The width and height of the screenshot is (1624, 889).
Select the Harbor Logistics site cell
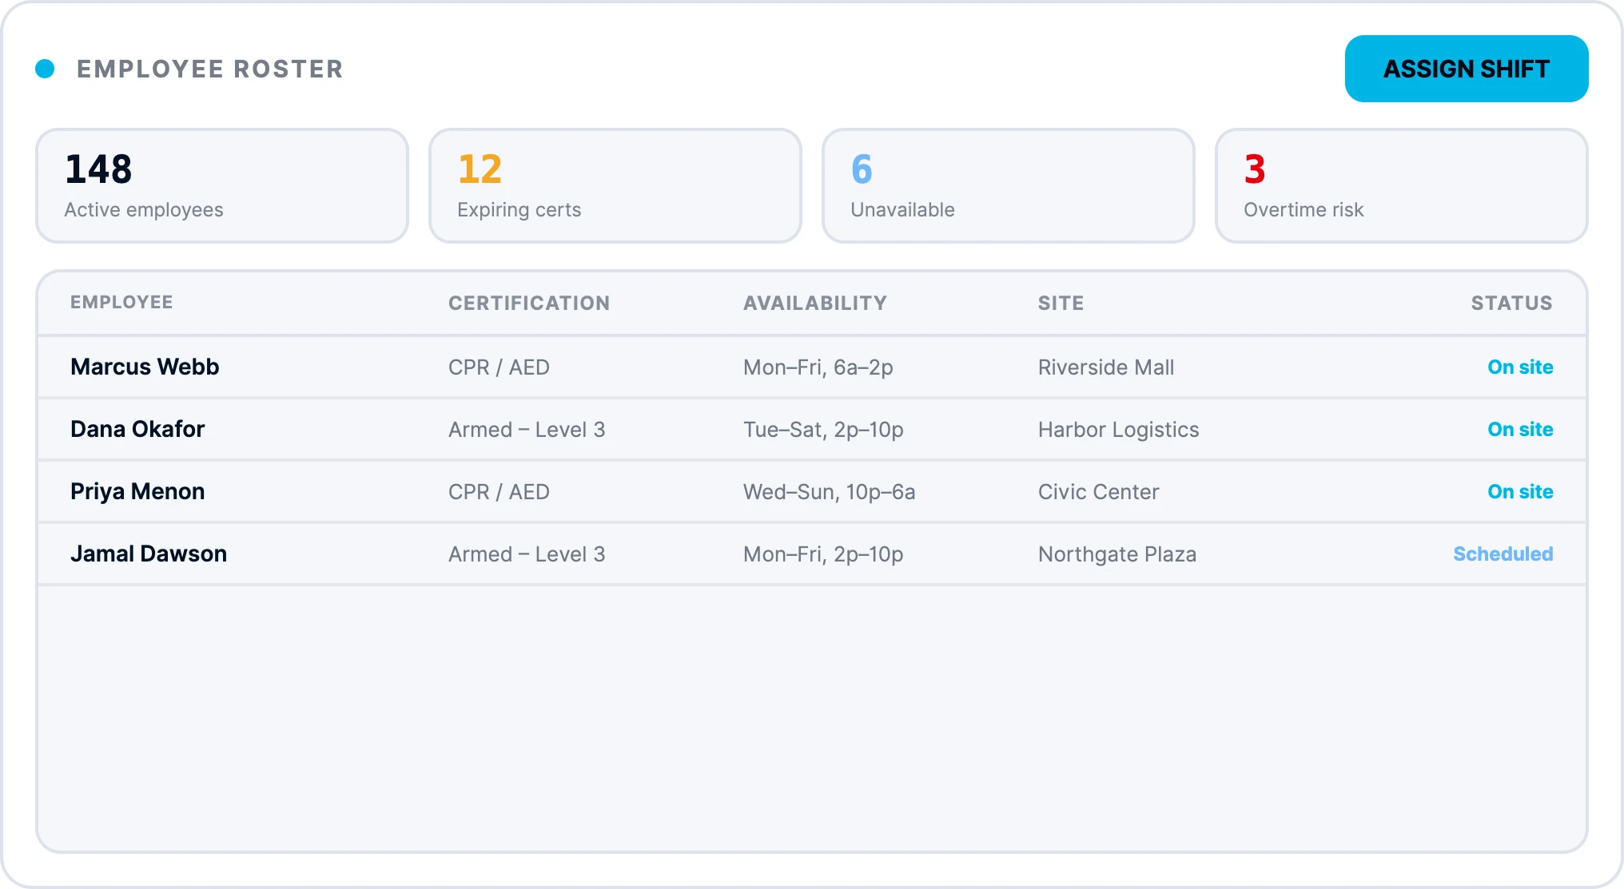point(1118,430)
